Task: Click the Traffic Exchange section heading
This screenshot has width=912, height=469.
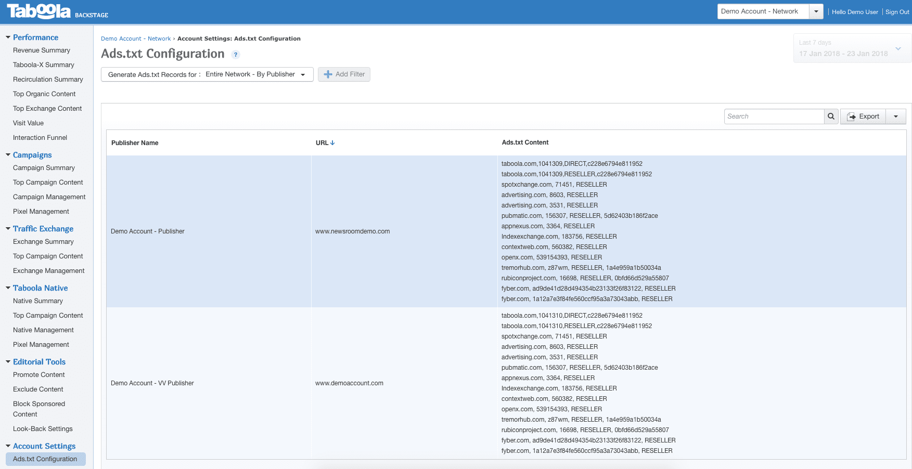Action: (43, 229)
